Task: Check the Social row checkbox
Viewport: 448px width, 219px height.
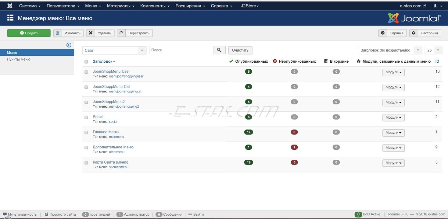Action: 86,117
